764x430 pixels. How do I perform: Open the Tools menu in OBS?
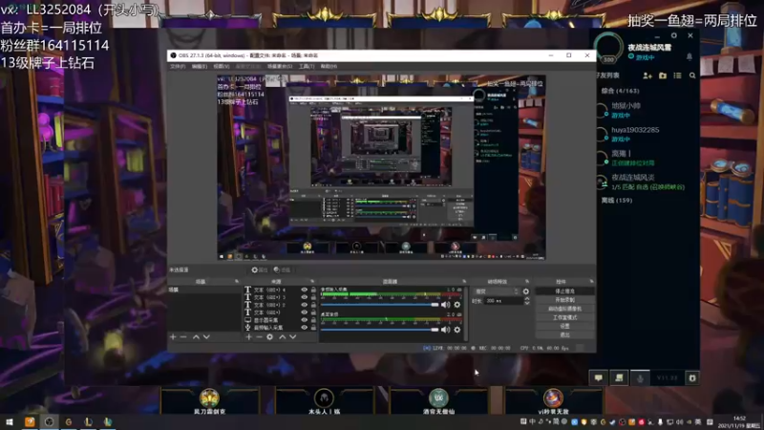point(307,66)
